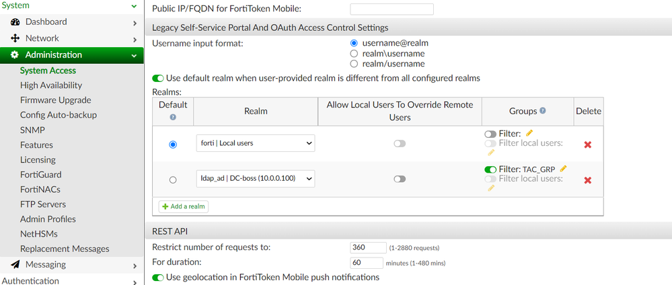Open the forti | Local users dropdown

[x=256, y=143]
